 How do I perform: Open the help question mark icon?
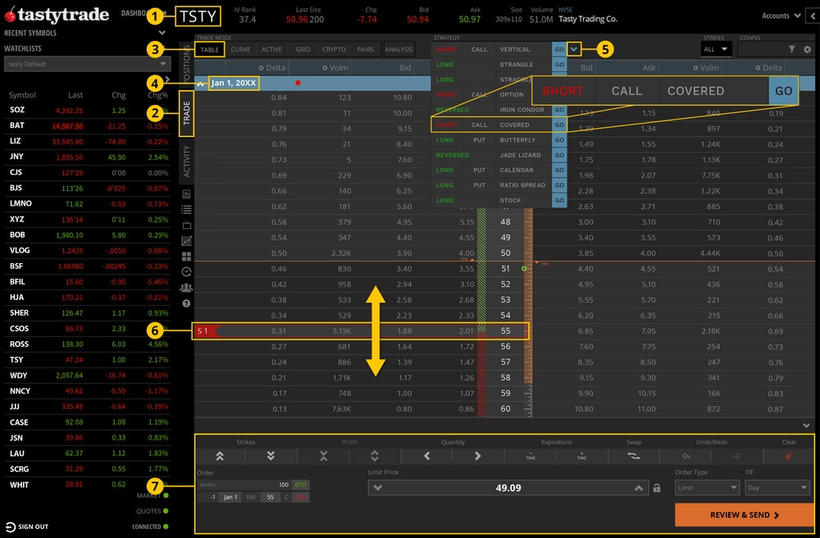[186, 303]
